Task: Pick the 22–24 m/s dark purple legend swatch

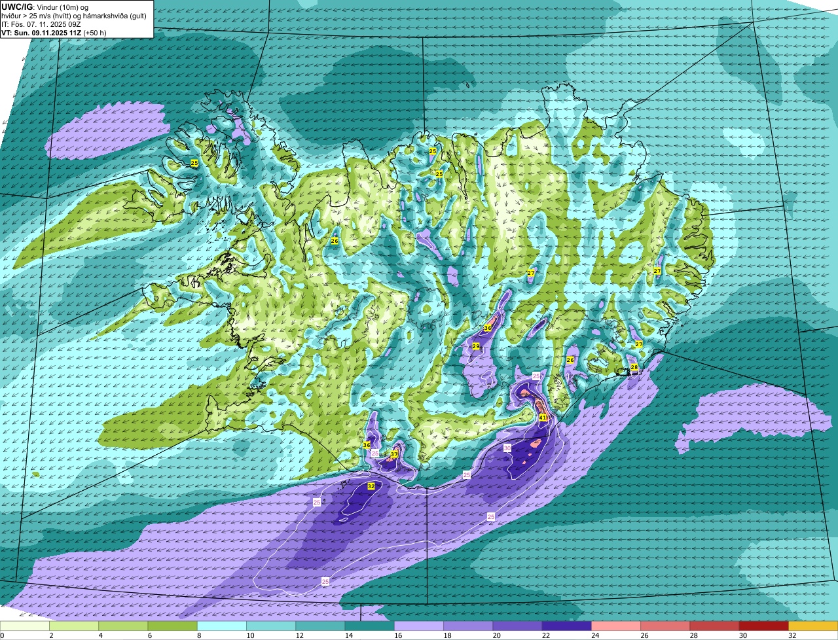Action: click(566, 626)
